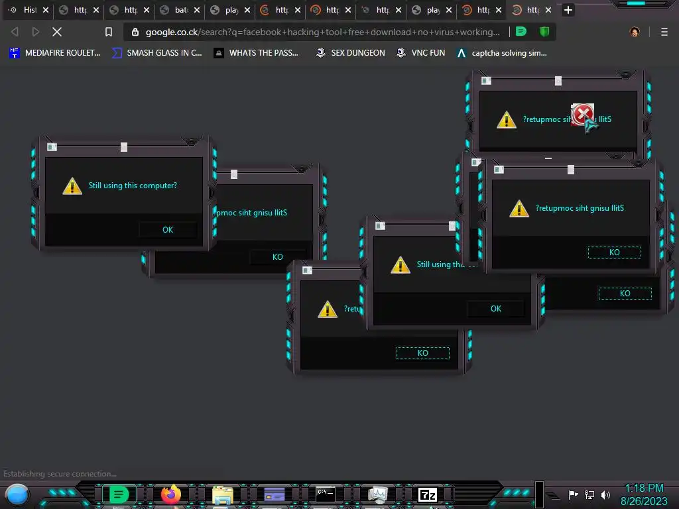Open the purple card app on the taskbar
Image resolution: width=679 pixels, height=509 pixels.
pyautogui.click(x=274, y=494)
